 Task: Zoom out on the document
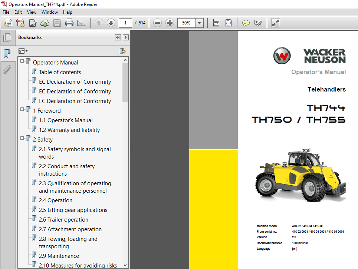(157, 23)
